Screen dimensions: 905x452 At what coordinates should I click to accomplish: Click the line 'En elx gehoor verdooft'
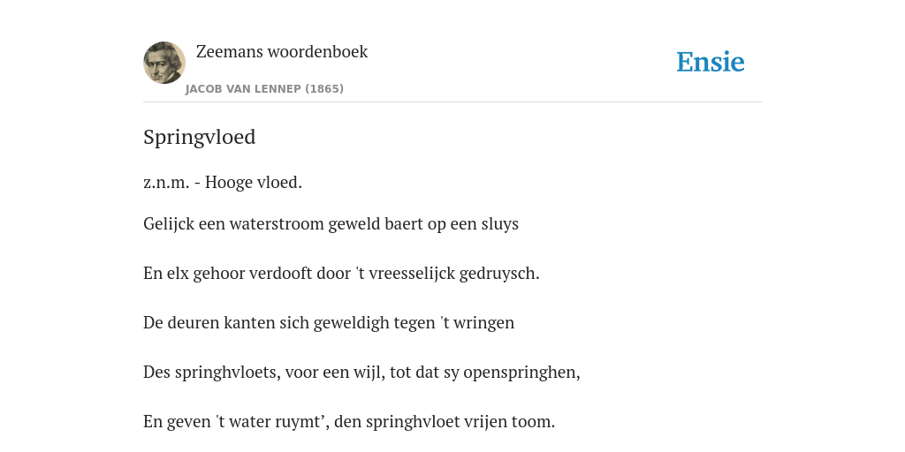pos(341,274)
